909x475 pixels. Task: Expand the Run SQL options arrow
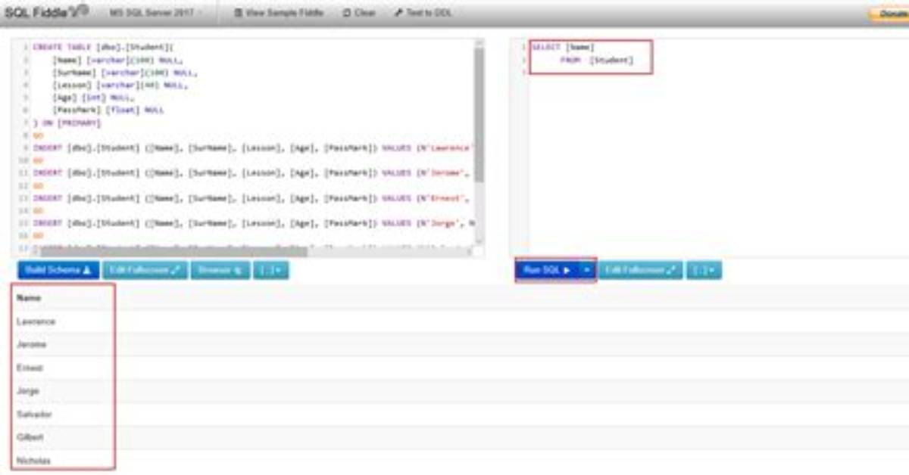click(x=587, y=270)
